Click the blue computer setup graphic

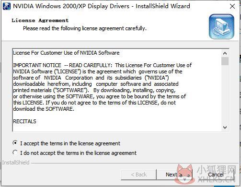[221, 26]
